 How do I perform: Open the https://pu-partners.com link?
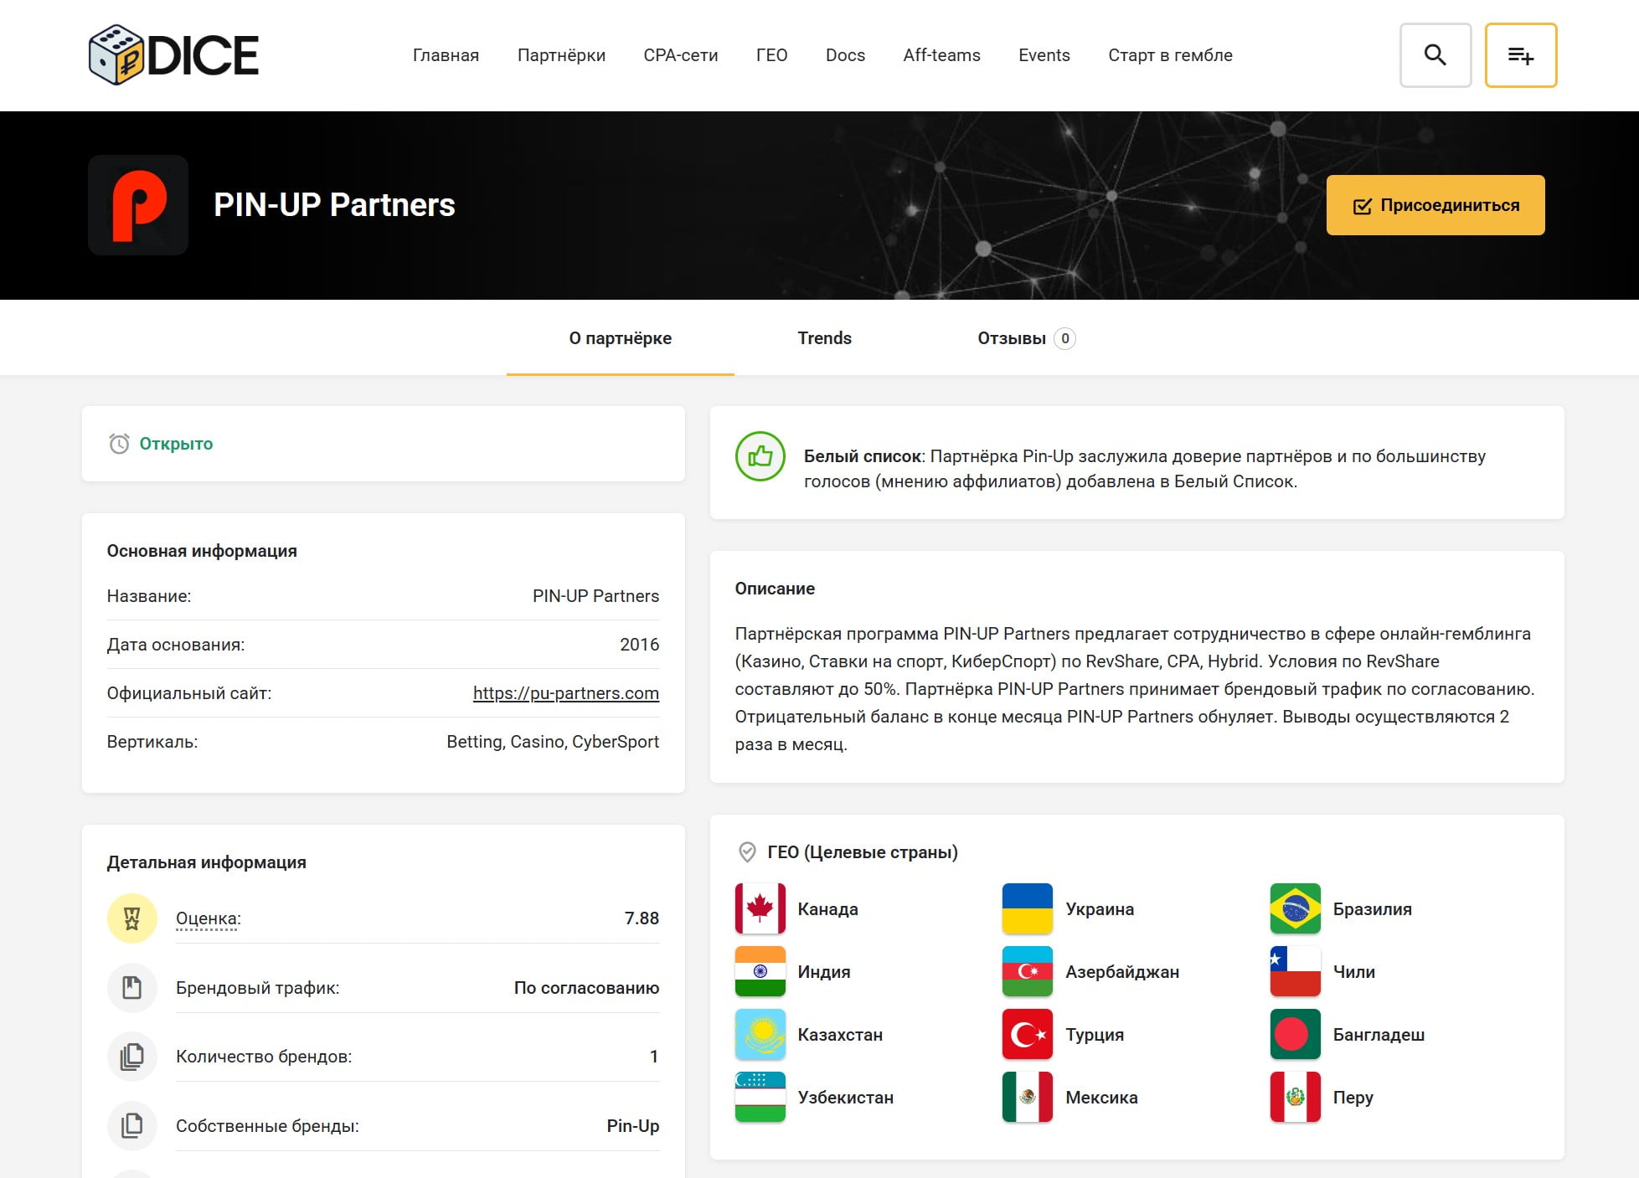[566, 693]
